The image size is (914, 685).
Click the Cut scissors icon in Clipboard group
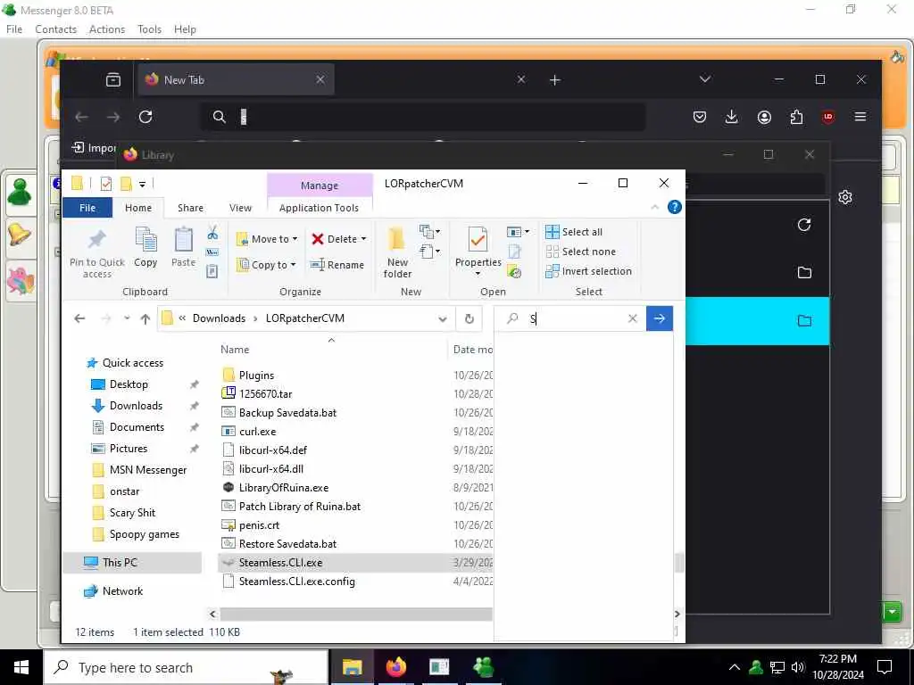pos(212,233)
